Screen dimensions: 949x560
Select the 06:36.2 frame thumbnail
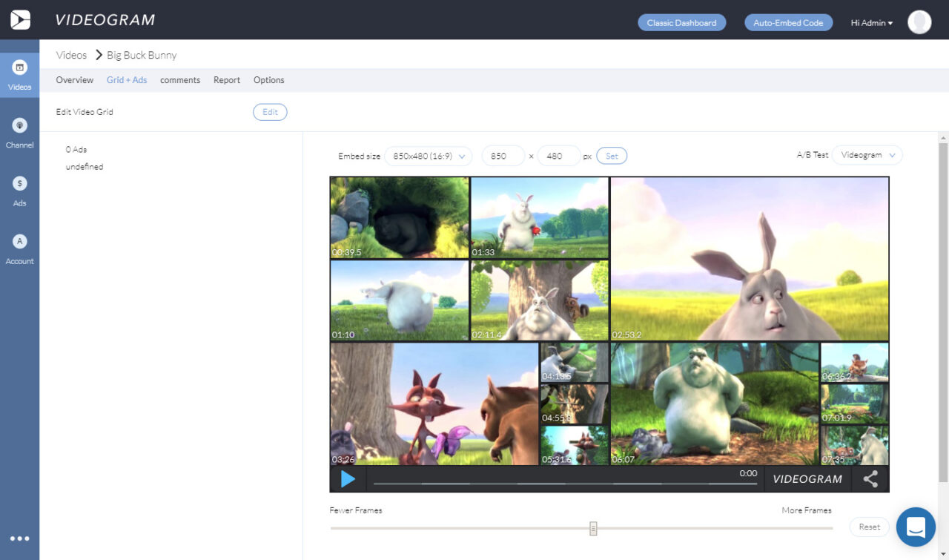pyautogui.click(x=855, y=362)
